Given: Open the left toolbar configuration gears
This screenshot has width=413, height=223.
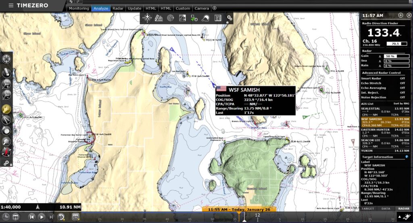Looking at the screenshot, I should tap(6, 163).
